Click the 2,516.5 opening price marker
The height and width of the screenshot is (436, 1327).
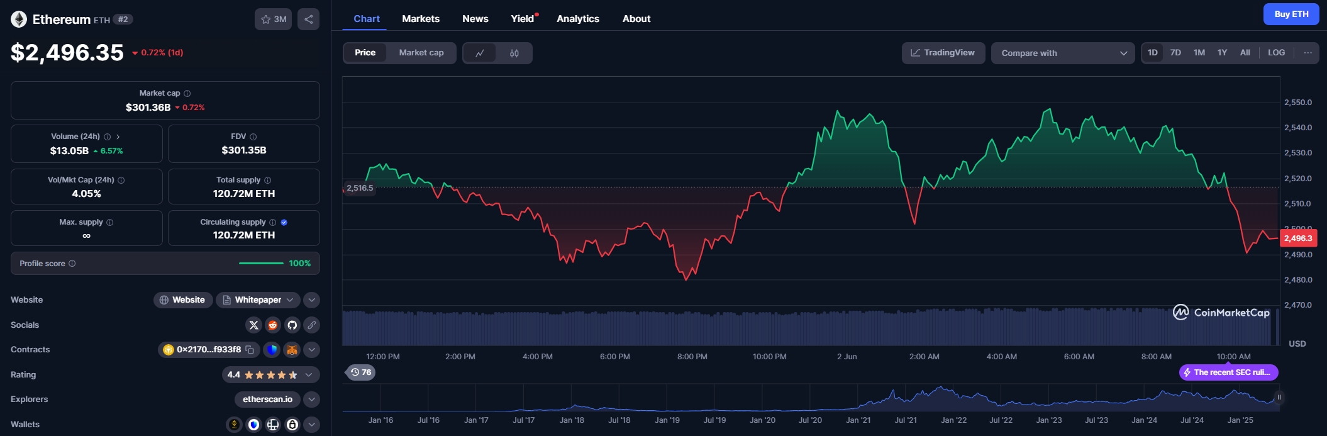click(x=359, y=188)
